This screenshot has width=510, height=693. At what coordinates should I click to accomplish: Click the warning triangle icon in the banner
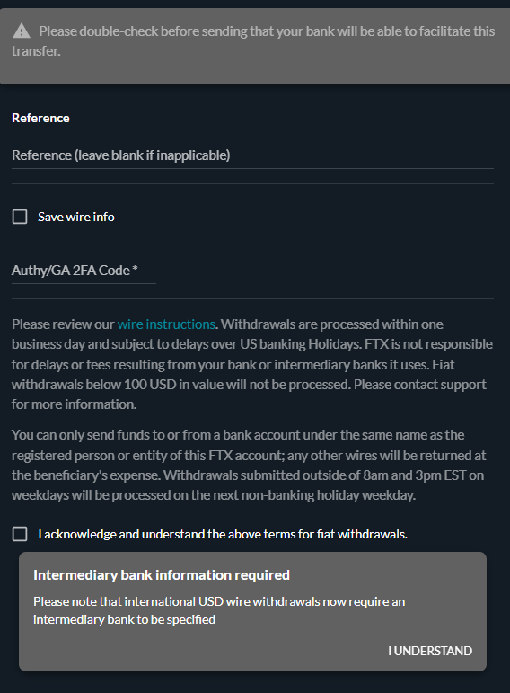[x=22, y=31]
